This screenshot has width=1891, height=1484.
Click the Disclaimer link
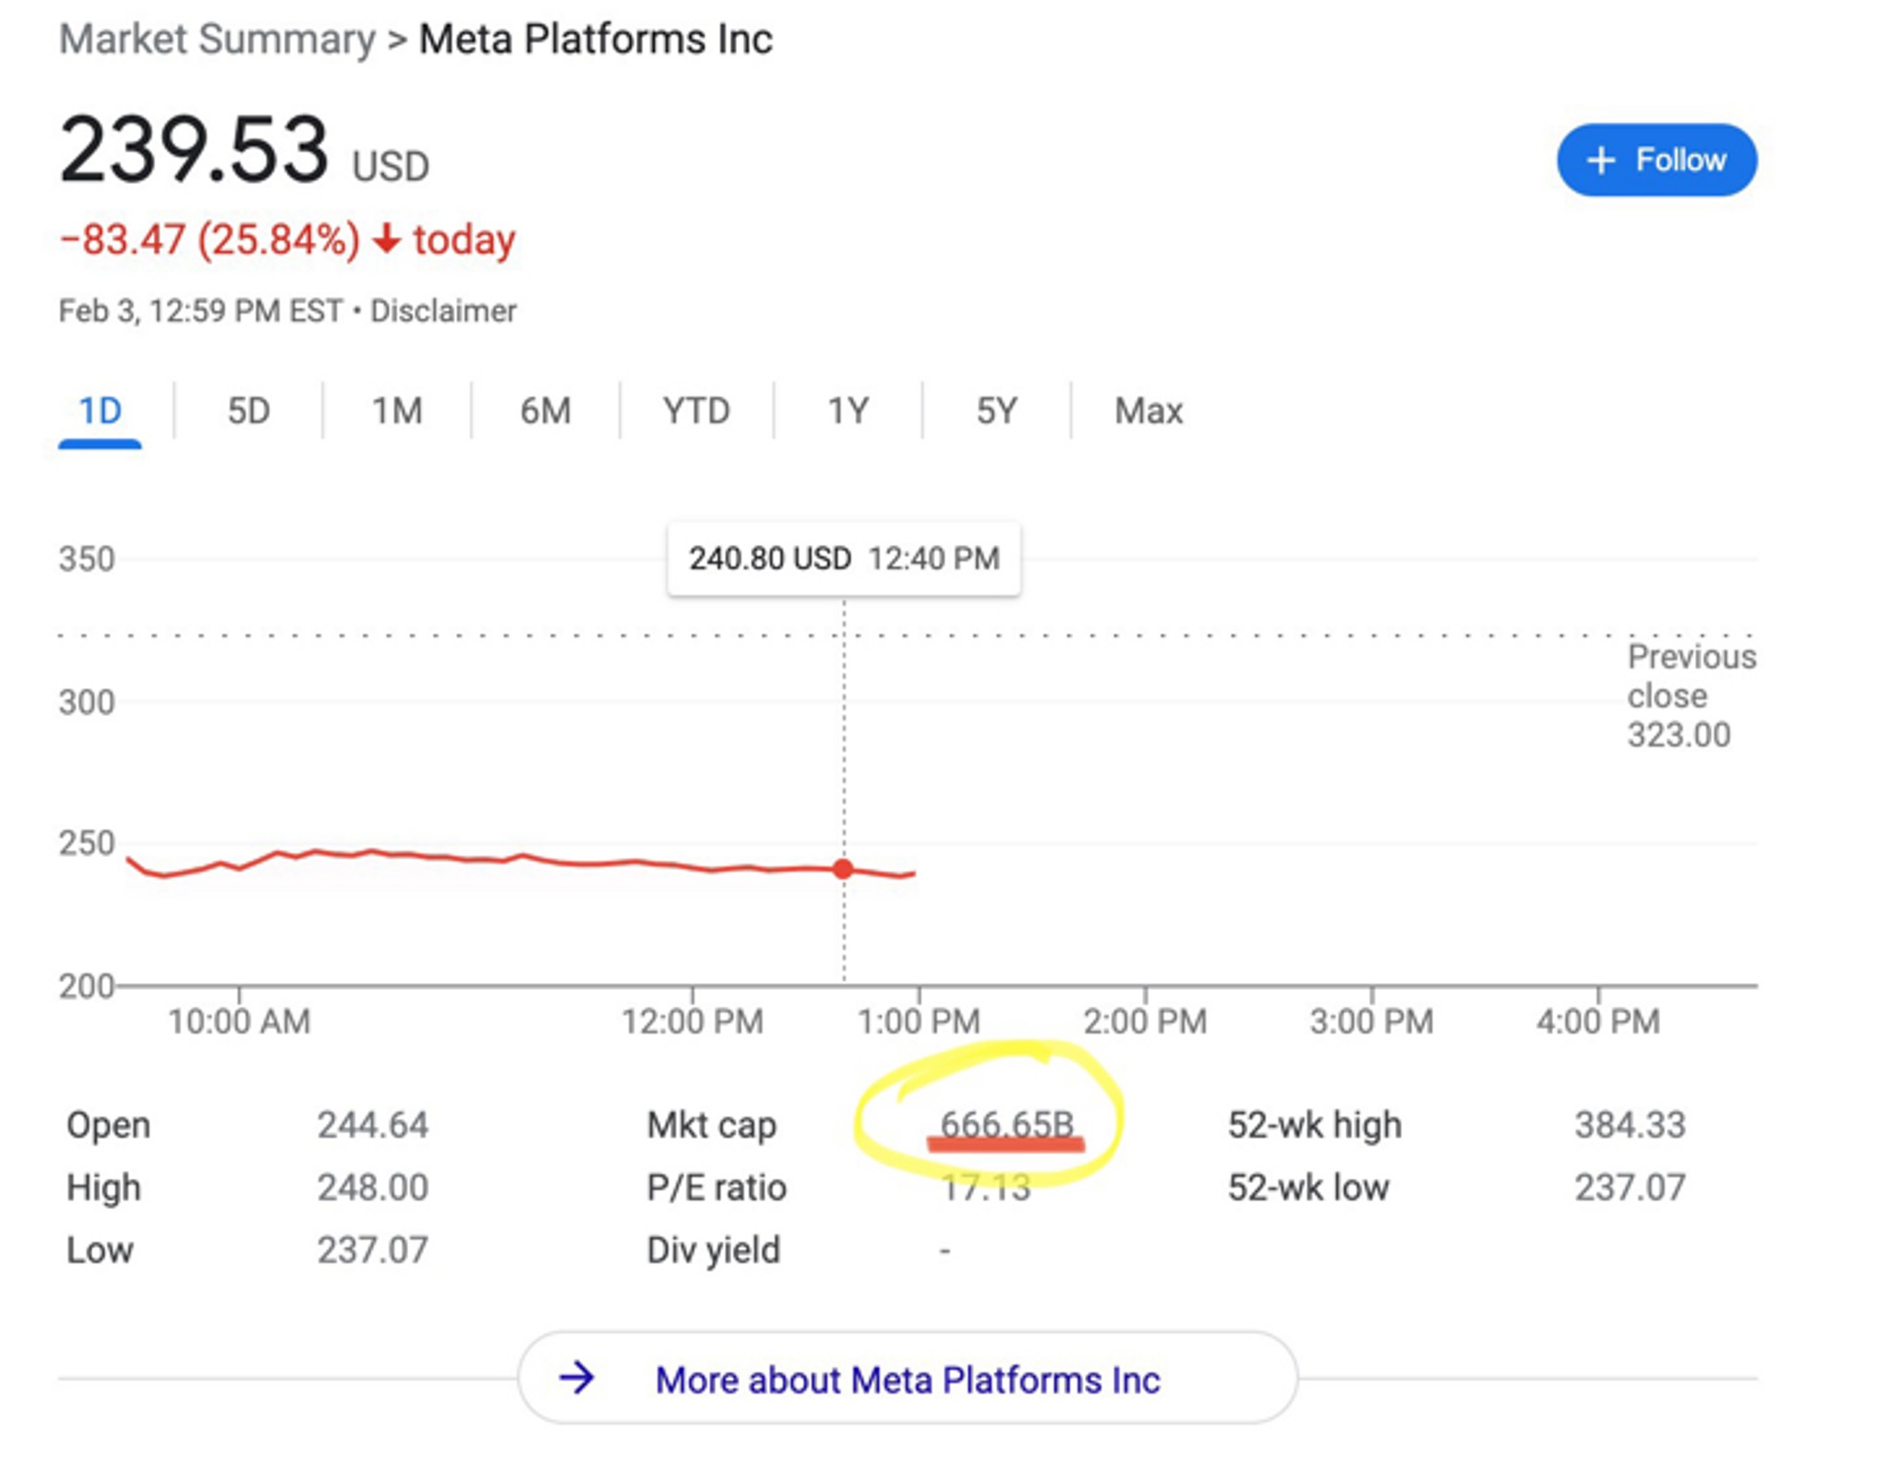[443, 311]
